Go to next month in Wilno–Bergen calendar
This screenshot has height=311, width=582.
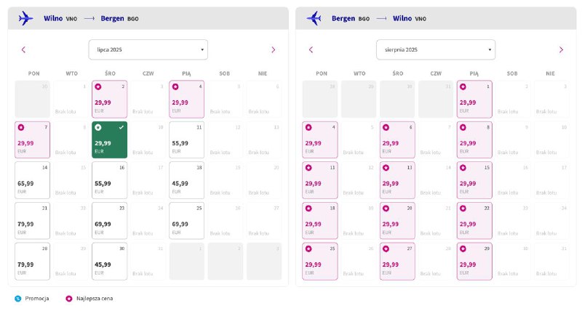pyautogui.click(x=274, y=49)
